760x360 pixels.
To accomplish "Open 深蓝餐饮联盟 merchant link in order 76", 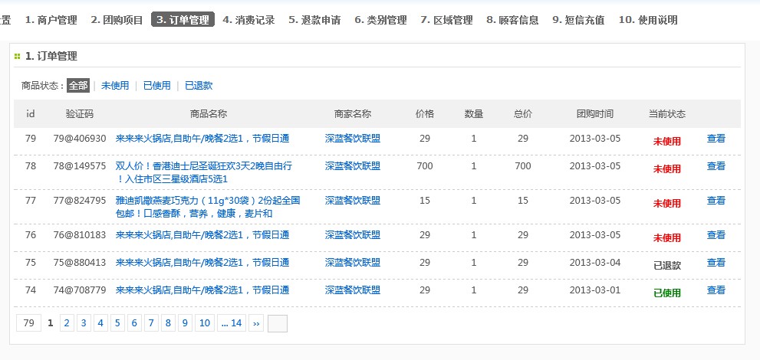I will tap(352, 234).
